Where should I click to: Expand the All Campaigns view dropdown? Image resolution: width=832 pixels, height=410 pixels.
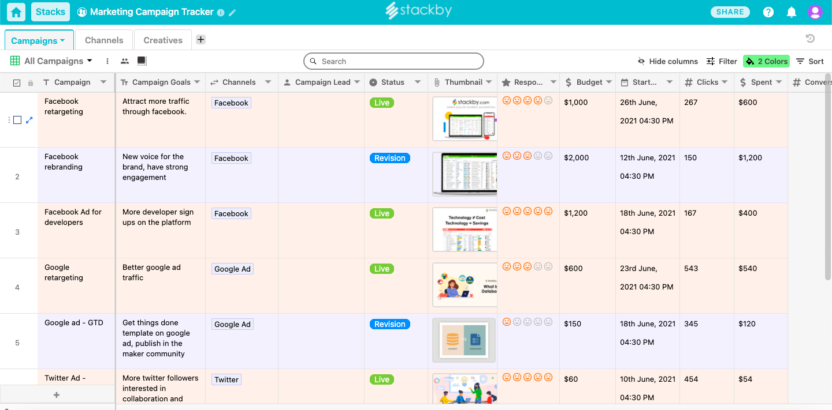(x=90, y=61)
